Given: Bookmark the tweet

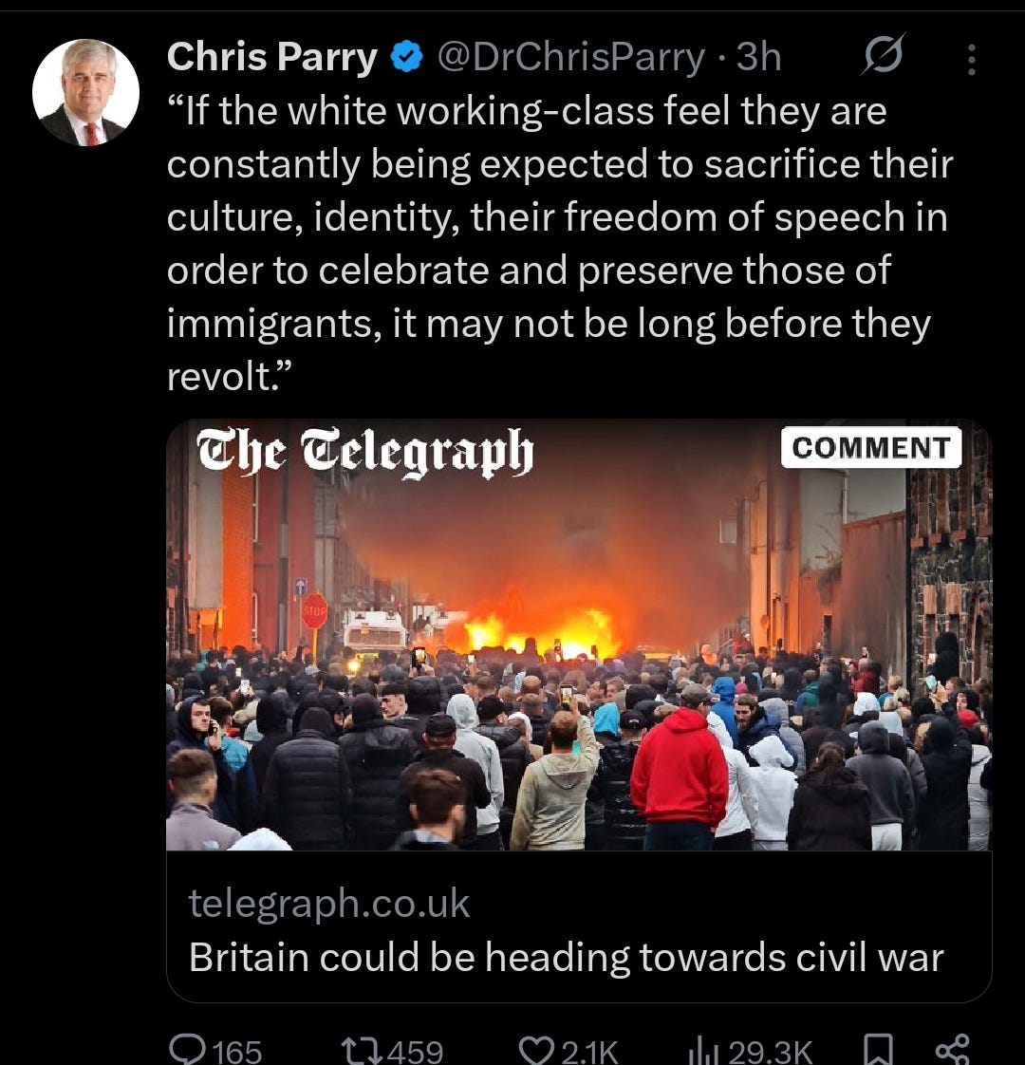Looking at the screenshot, I should (x=878, y=1050).
